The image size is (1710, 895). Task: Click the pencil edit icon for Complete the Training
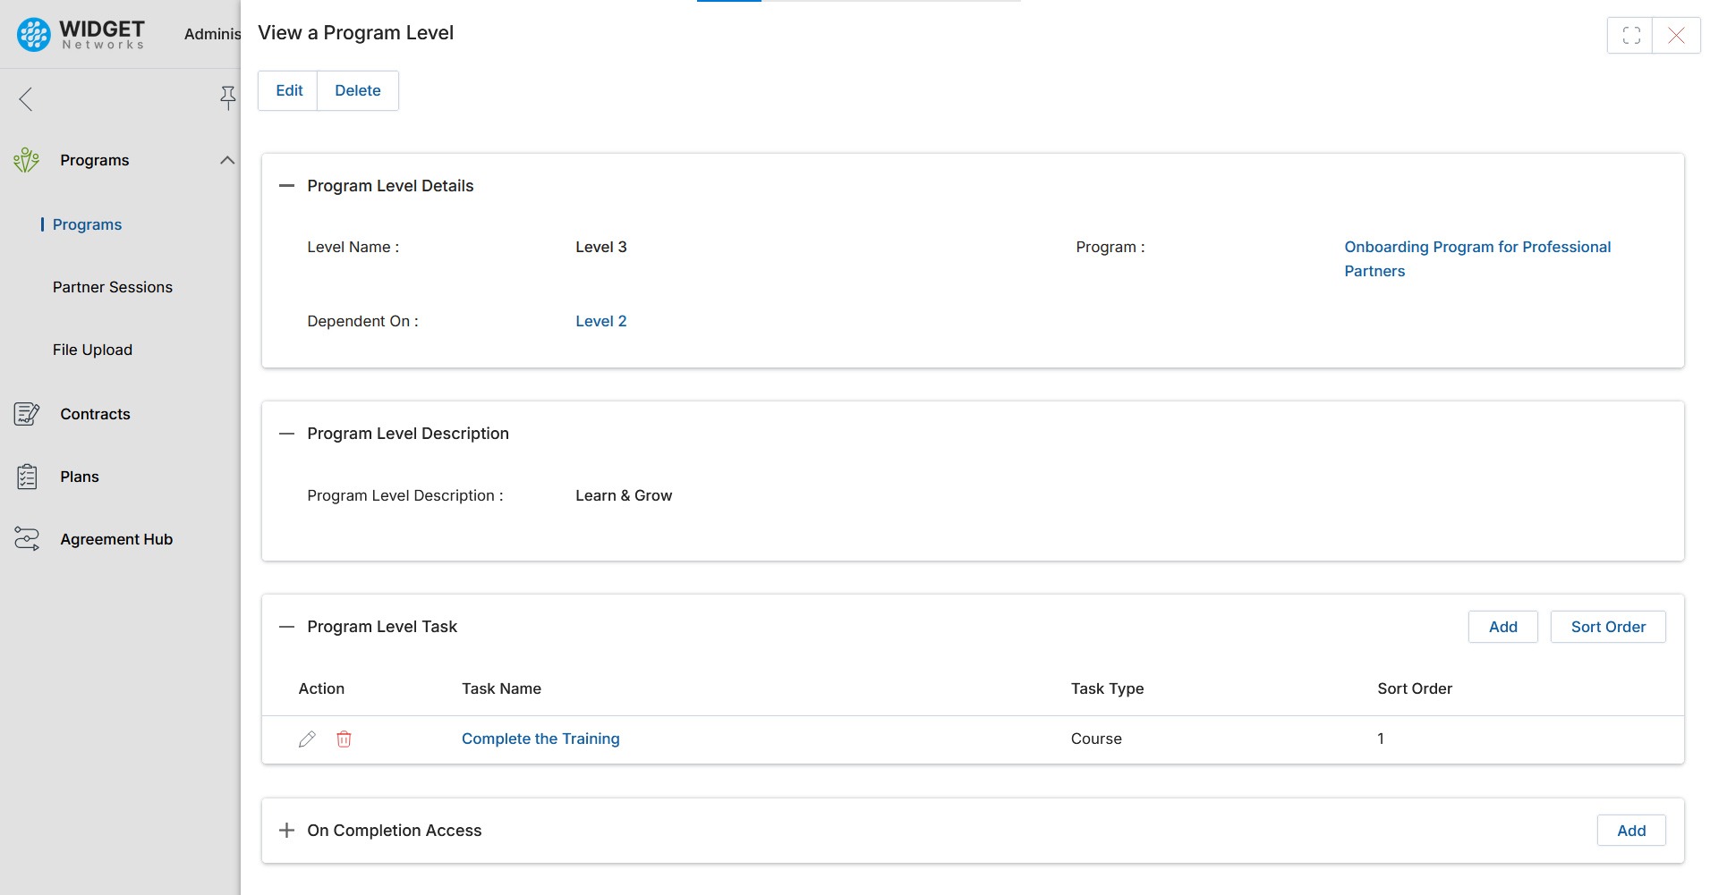coord(307,739)
